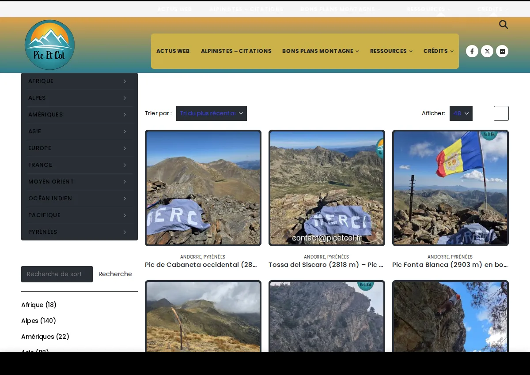Open the grey cliff face photo thumbnail
This screenshot has width=530, height=375.
click(327, 316)
